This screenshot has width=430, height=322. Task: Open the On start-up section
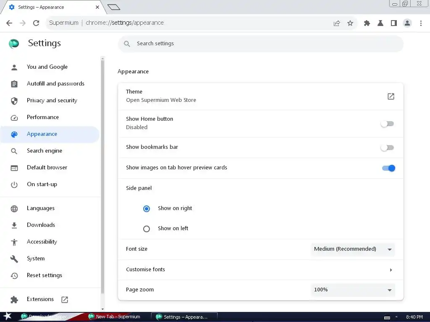click(x=42, y=184)
